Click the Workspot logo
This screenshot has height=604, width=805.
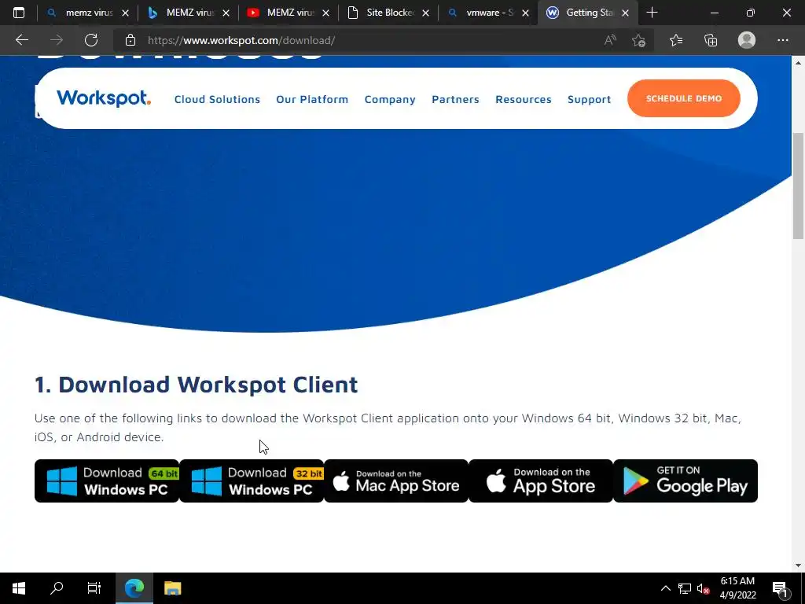[104, 98]
